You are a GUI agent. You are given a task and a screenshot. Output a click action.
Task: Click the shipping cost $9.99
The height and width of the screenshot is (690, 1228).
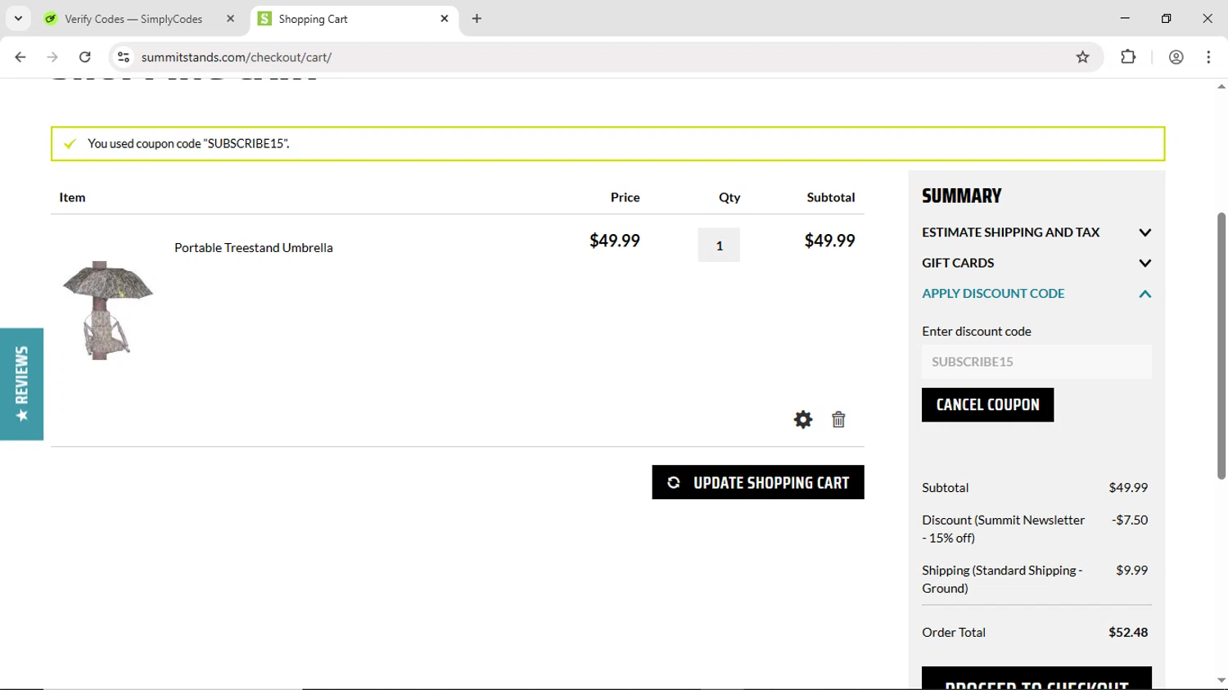(1132, 570)
